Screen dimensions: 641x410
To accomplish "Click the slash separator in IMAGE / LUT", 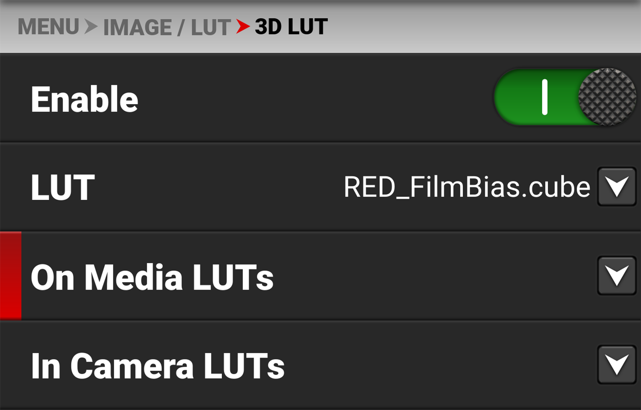I will click(x=181, y=28).
